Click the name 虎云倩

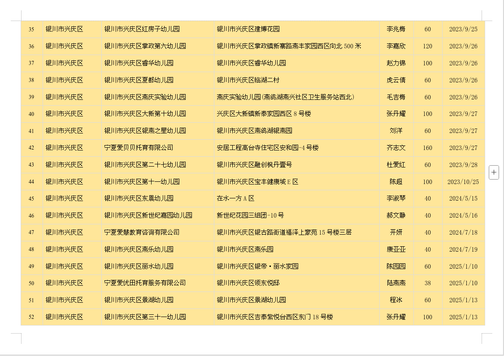pyautogui.click(x=396, y=80)
